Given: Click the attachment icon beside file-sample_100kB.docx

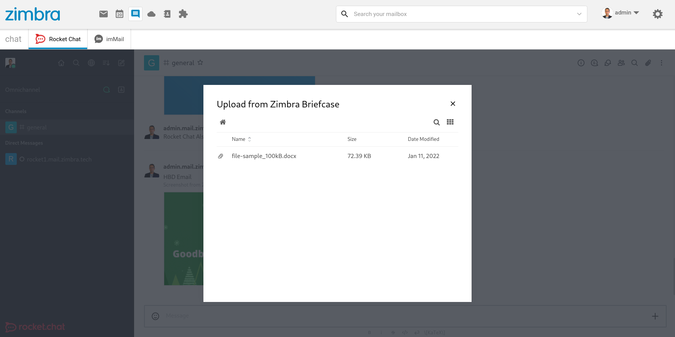Looking at the screenshot, I should tap(221, 156).
